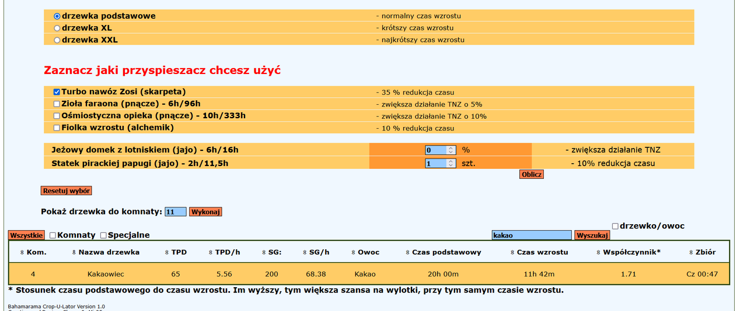Choose the drzewka XL radio button
Viewport: 747px width, 311px height.
[57, 28]
